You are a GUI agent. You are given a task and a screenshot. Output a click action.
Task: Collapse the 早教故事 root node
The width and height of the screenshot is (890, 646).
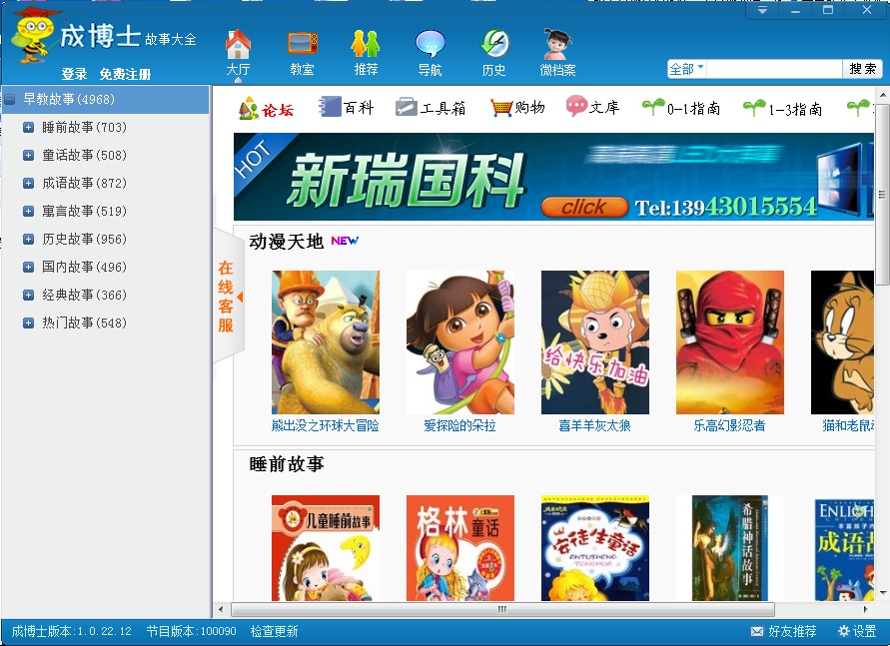[x=9, y=100]
